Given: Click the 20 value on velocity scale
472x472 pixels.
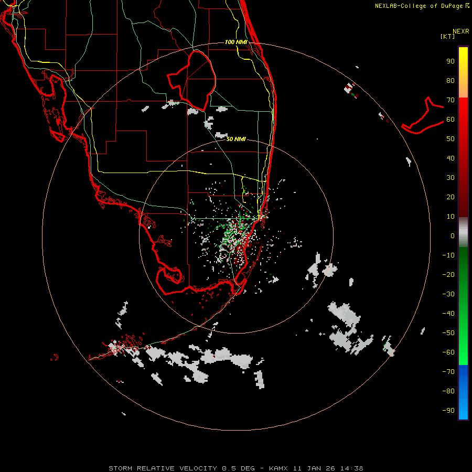Looking at the screenshot, I should pyautogui.click(x=450, y=197).
